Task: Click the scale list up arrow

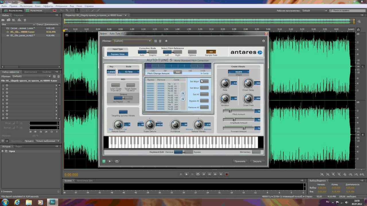Action: pos(183,93)
